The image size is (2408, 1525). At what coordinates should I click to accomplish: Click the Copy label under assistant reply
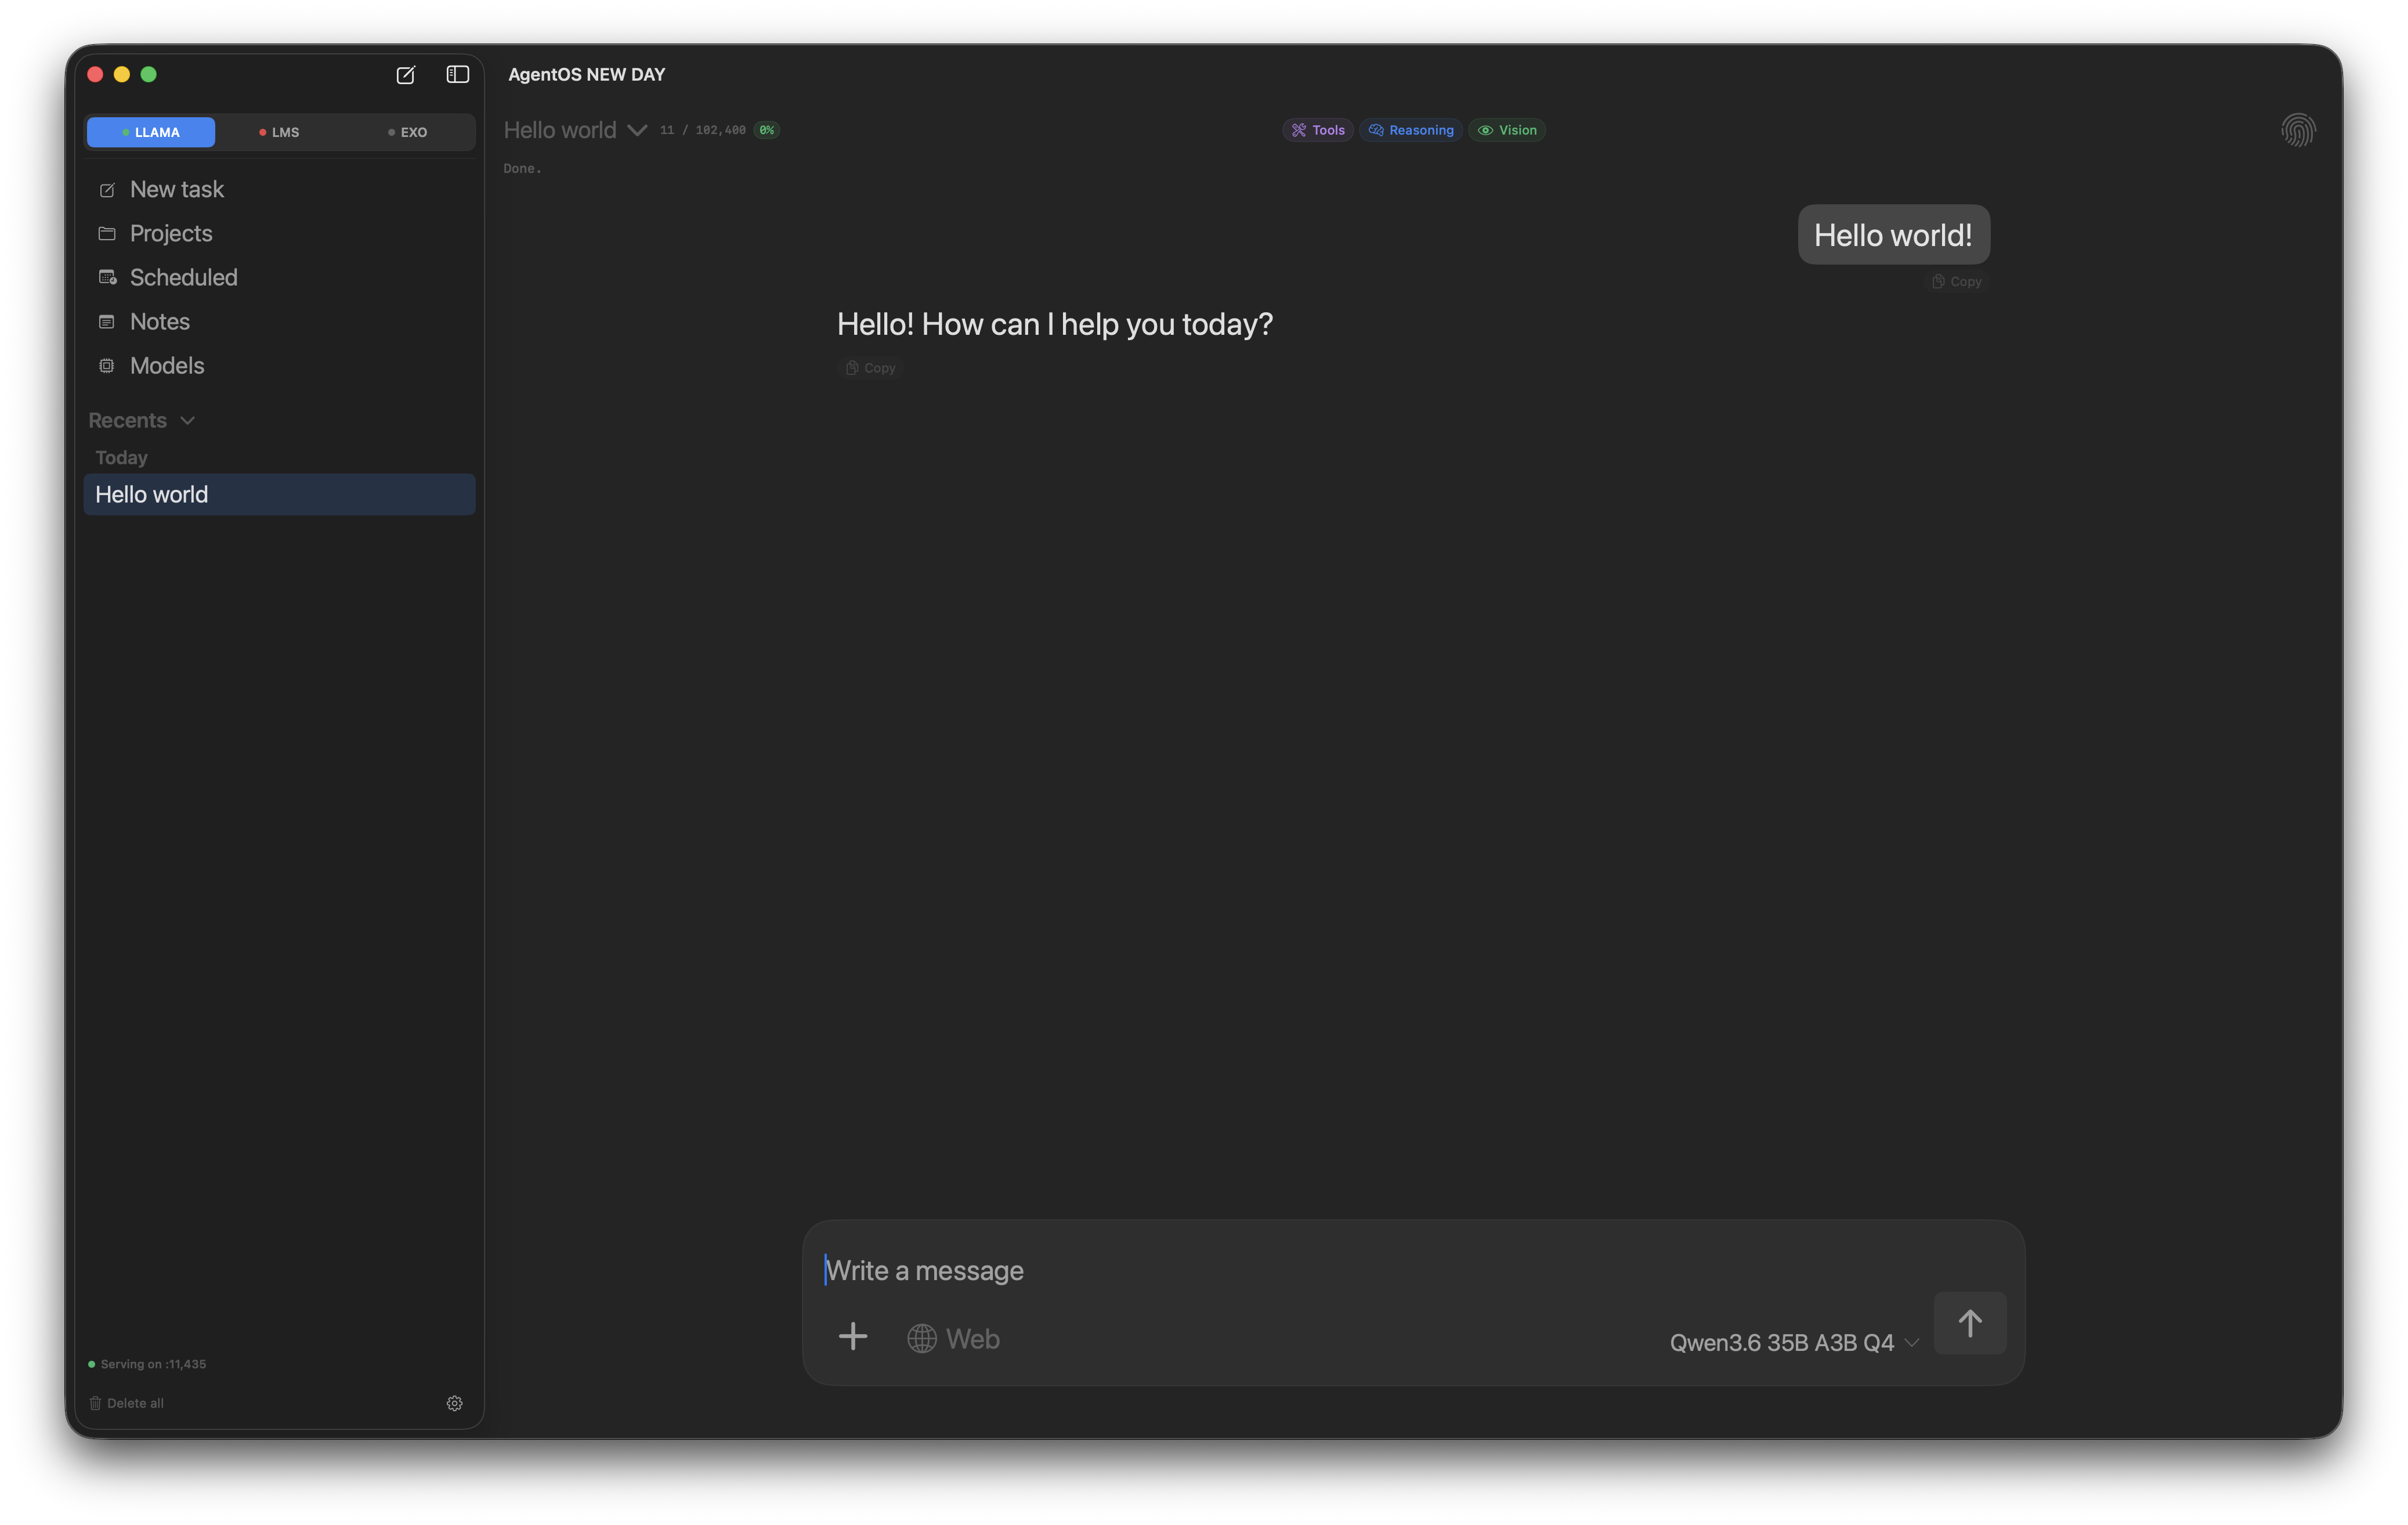click(880, 368)
